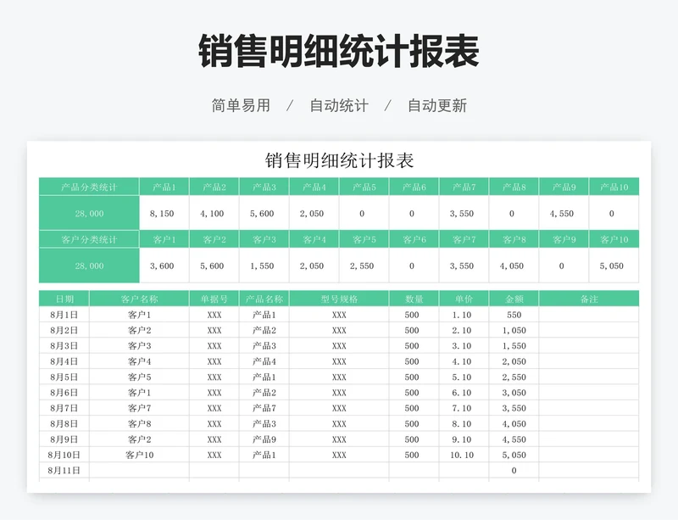The image size is (678, 520).
Task: Select the 简单易用 subtitle text
Action: pyautogui.click(x=241, y=106)
